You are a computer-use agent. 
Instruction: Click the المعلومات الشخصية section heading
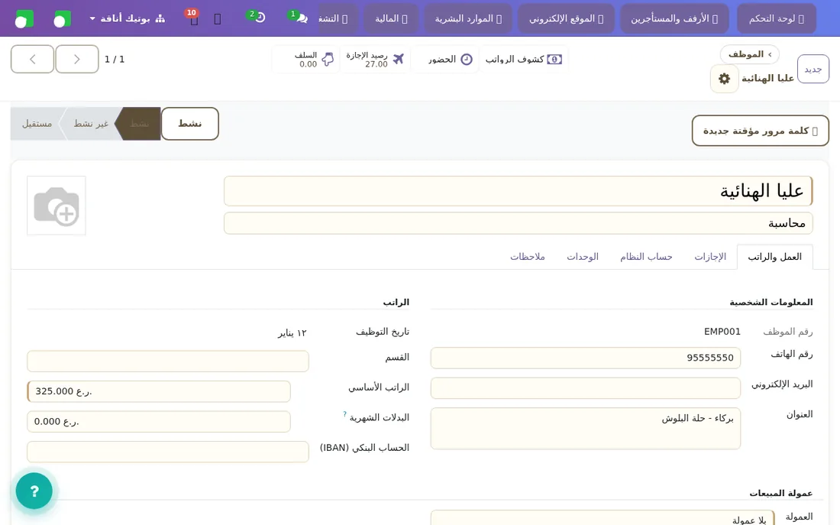pos(771,303)
